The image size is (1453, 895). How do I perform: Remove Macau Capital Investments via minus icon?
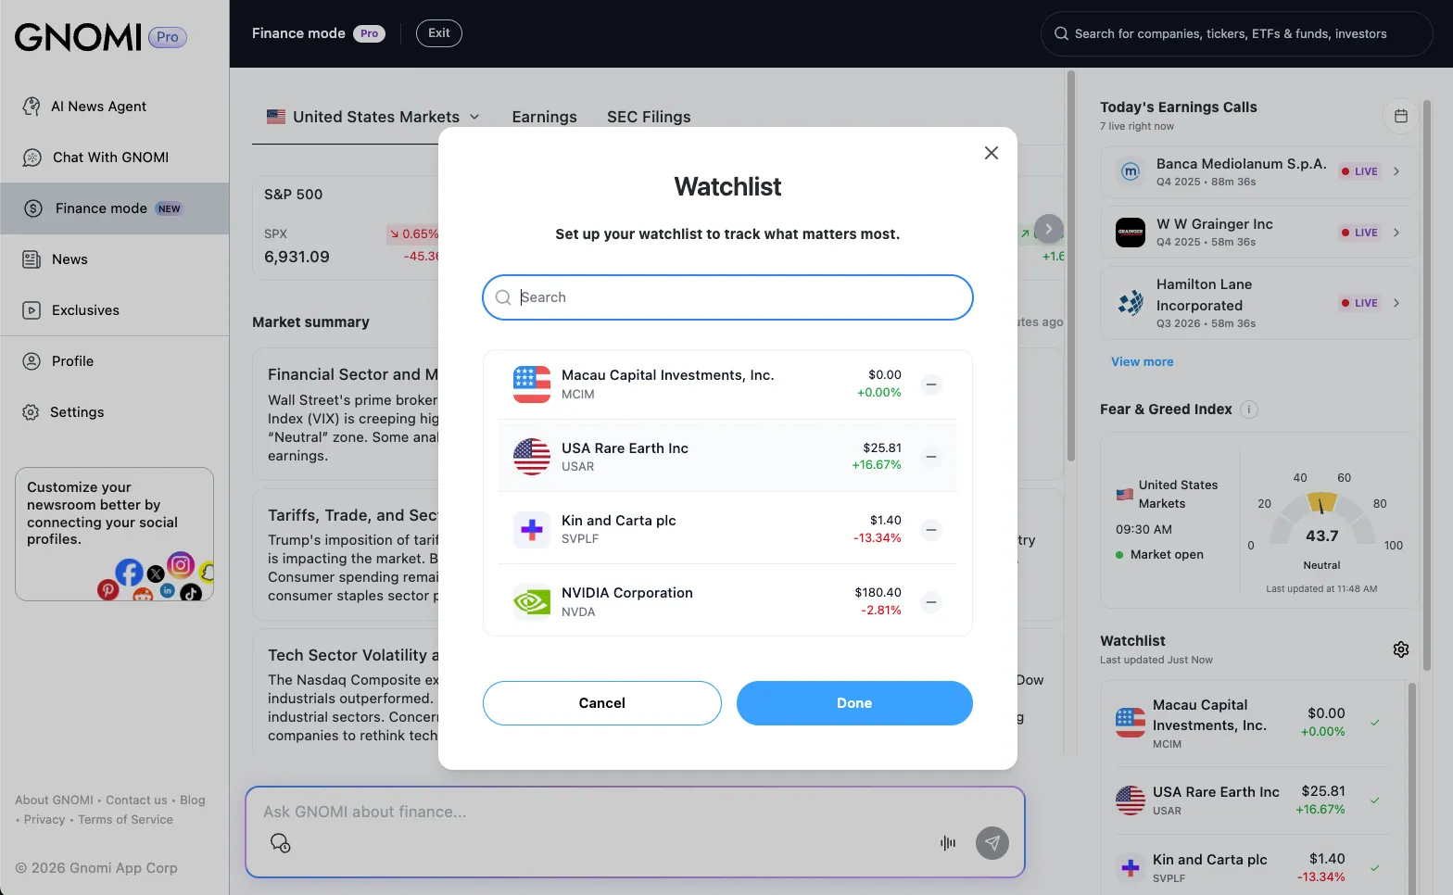pos(931,384)
